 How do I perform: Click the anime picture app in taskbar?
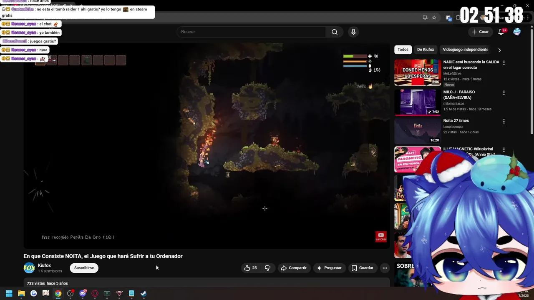46,293
